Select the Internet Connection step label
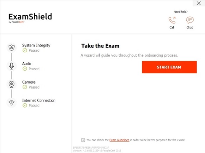This screenshot has width=205, height=153. tap(39, 100)
